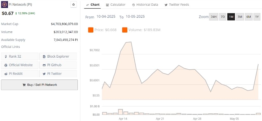
Task: Open the PI Github link
Action: pyautogui.click(x=58, y=65)
